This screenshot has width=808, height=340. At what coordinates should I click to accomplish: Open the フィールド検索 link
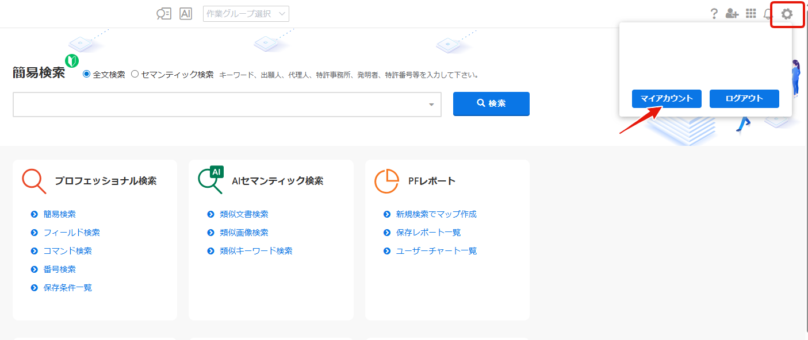coord(72,233)
